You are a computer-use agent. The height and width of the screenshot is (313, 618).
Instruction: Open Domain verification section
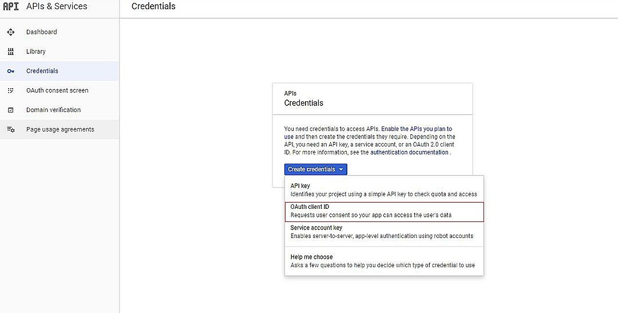pyautogui.click(x=53, y=110)
